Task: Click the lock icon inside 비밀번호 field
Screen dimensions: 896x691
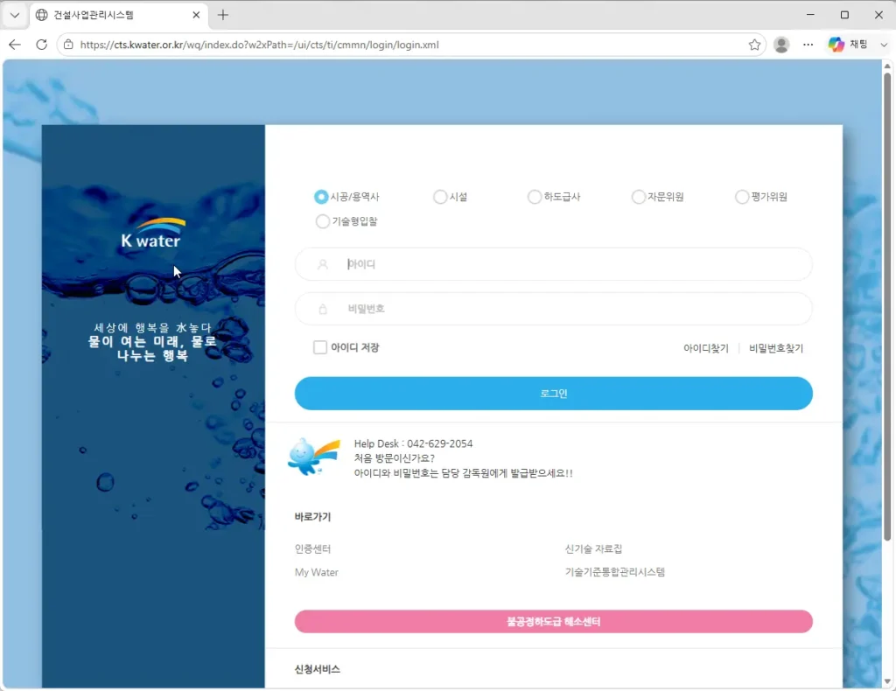Action: pyautogui.click(x=323, y=309)
